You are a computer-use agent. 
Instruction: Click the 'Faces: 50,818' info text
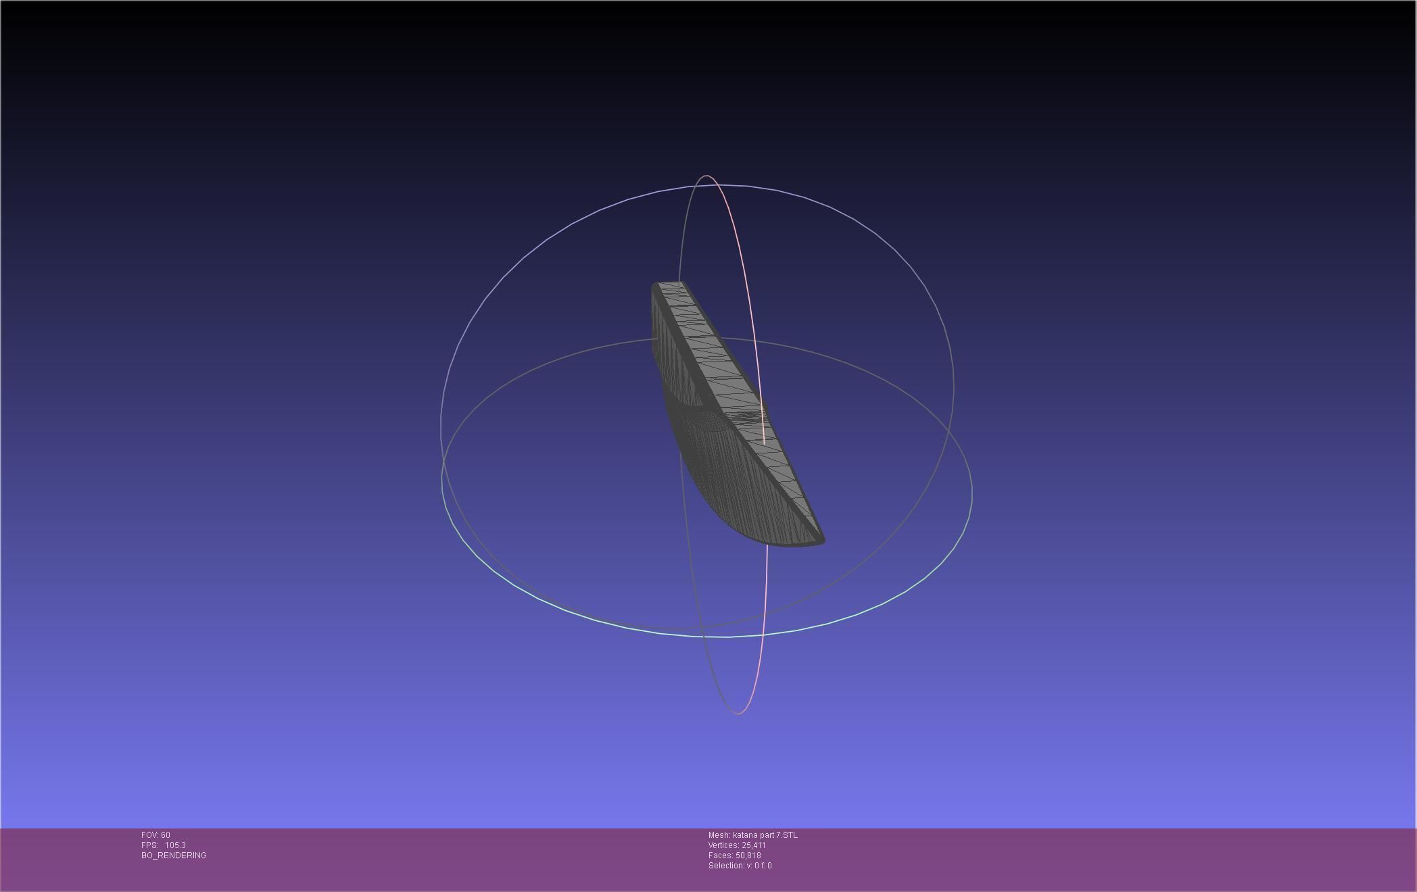click(x=734, y=856)
